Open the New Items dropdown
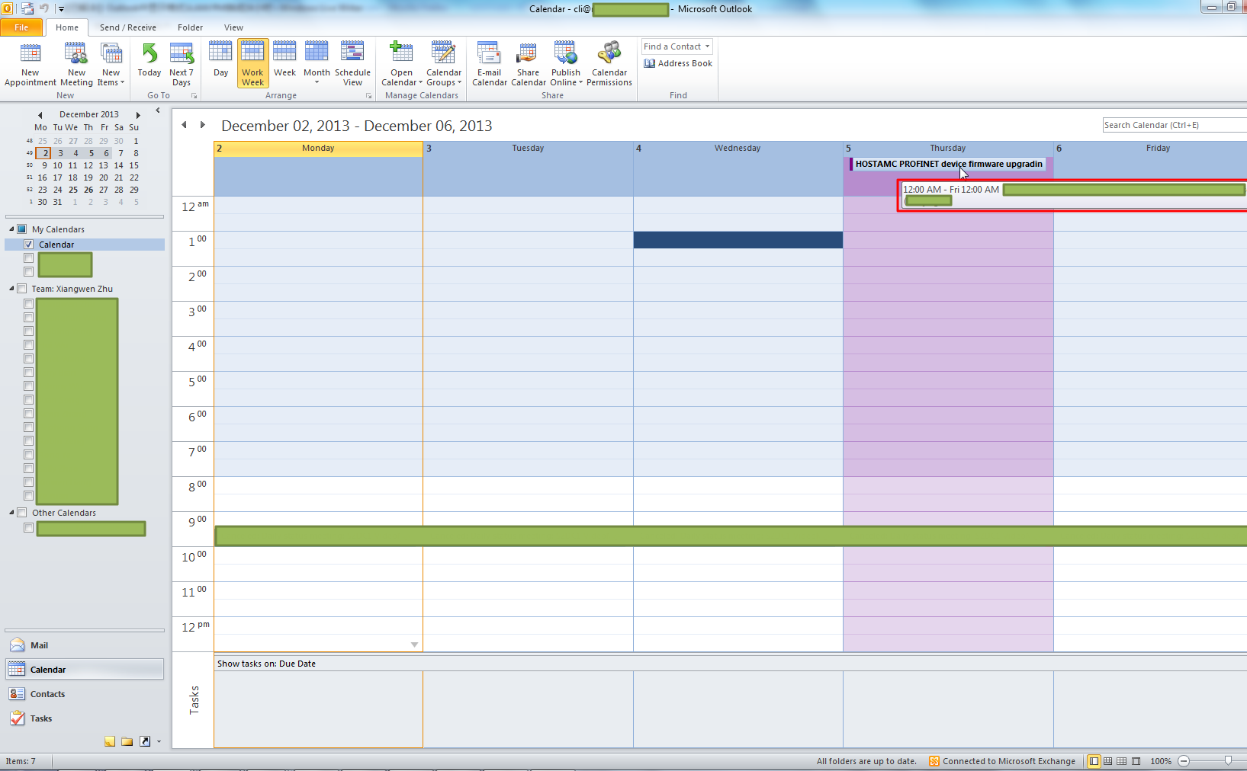Viewport: 1247px width, 771px height. point(111,64)
